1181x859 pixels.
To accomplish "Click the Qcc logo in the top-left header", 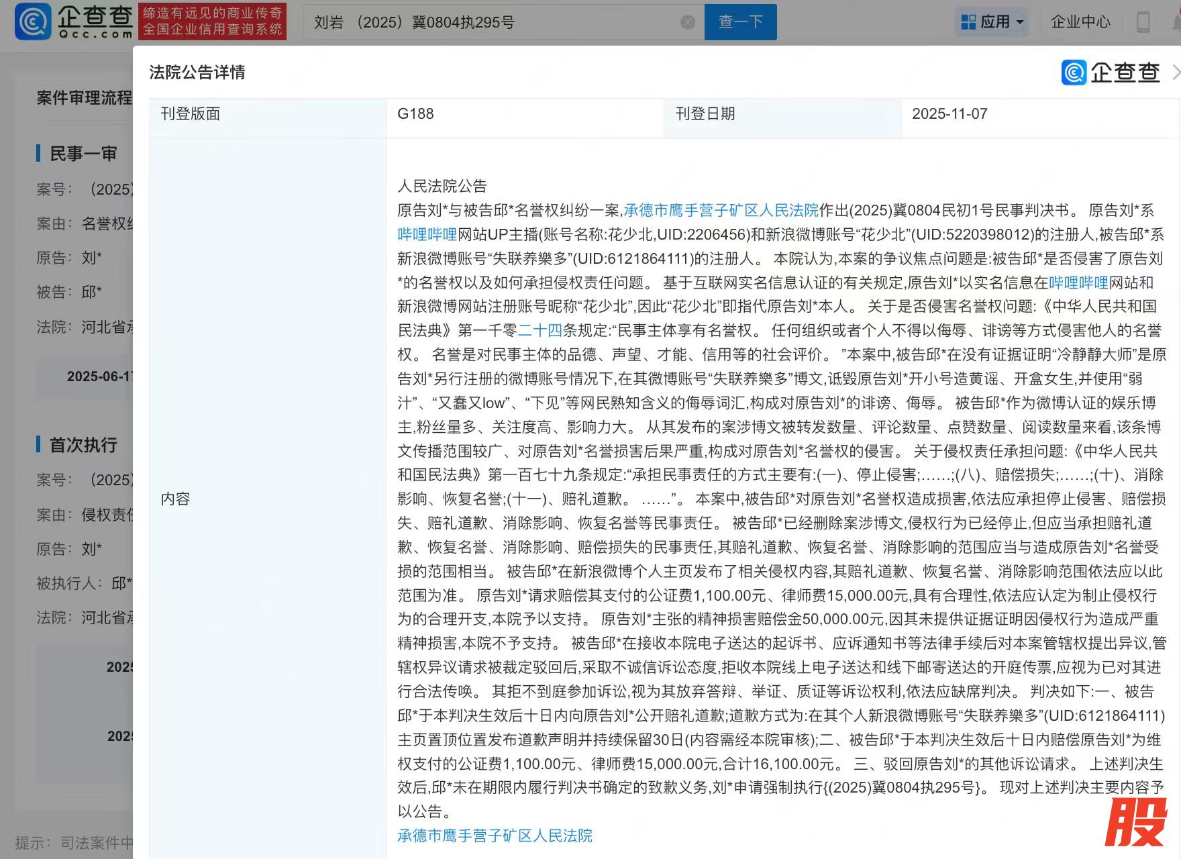I will click(74, 21).
